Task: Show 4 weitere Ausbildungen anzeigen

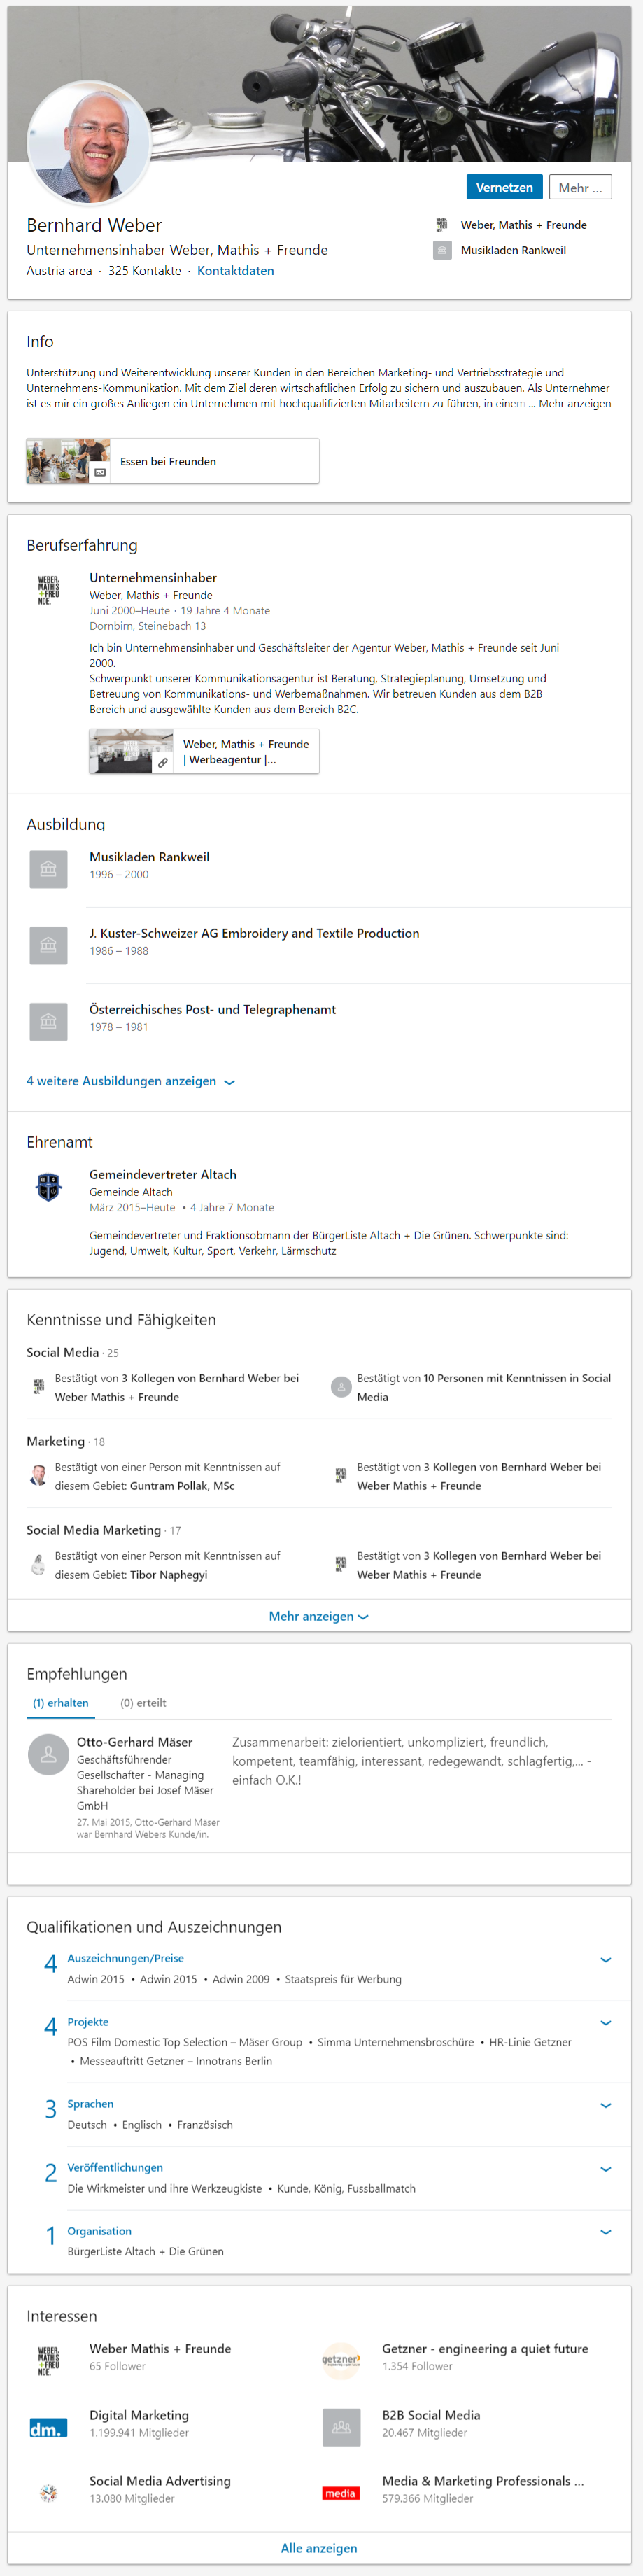Action: (131, 1081)
